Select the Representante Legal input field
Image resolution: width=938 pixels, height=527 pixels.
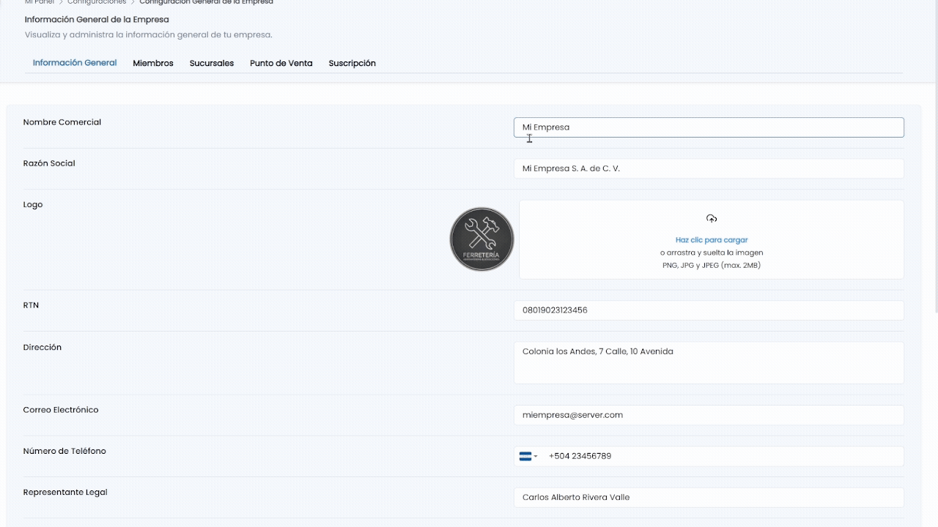click(x=709, y=498)
